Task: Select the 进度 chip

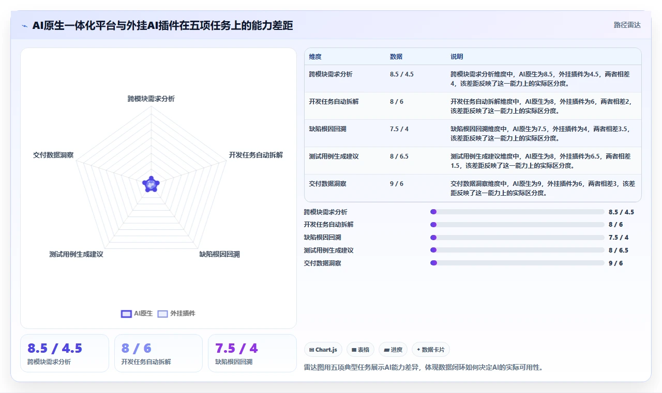Action: [x=393, y=350]
